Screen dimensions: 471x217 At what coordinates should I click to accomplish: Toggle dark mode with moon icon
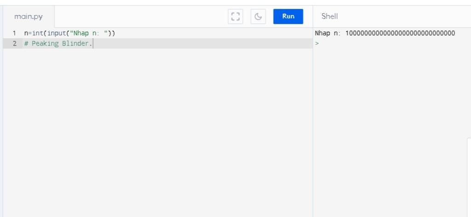tap(258, 17)
